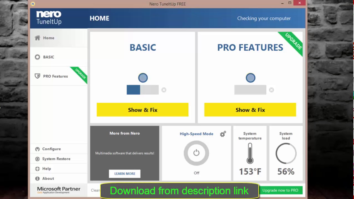Click the 'More from Nero' heading
This screenshot has height=199, width=354.
(124, 133)
